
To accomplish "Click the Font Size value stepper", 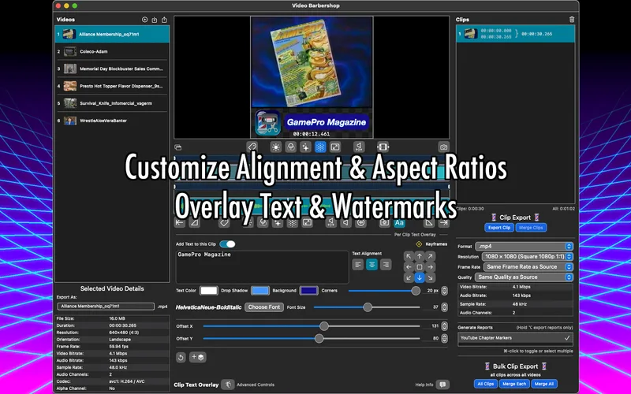I will (x=444, y=307).
